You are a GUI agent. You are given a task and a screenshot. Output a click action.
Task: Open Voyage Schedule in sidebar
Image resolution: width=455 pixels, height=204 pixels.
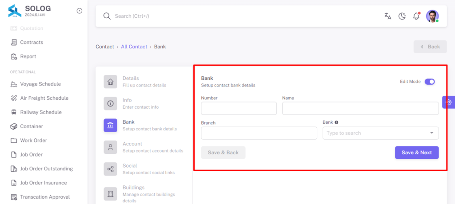pos(40,84)
